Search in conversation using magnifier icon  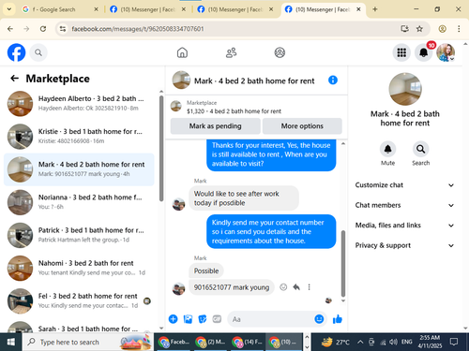point(420,149)
